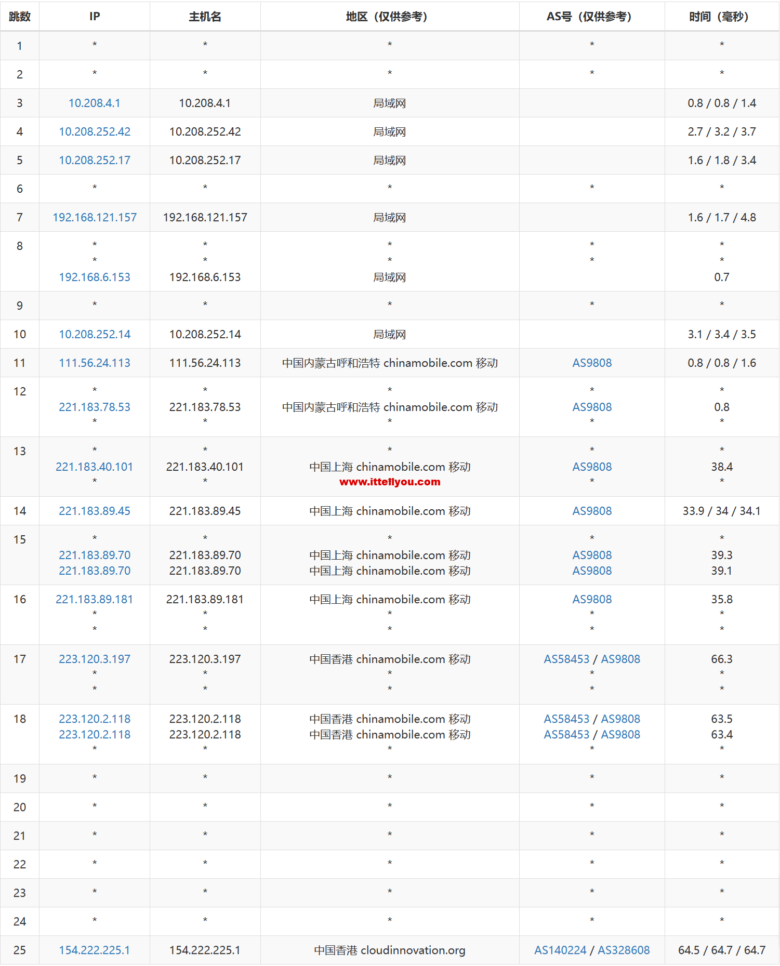The width and height of the screenshot is (780, 966).
Task: Open IP link 154.222.225.1
Action: click(95, 950)
